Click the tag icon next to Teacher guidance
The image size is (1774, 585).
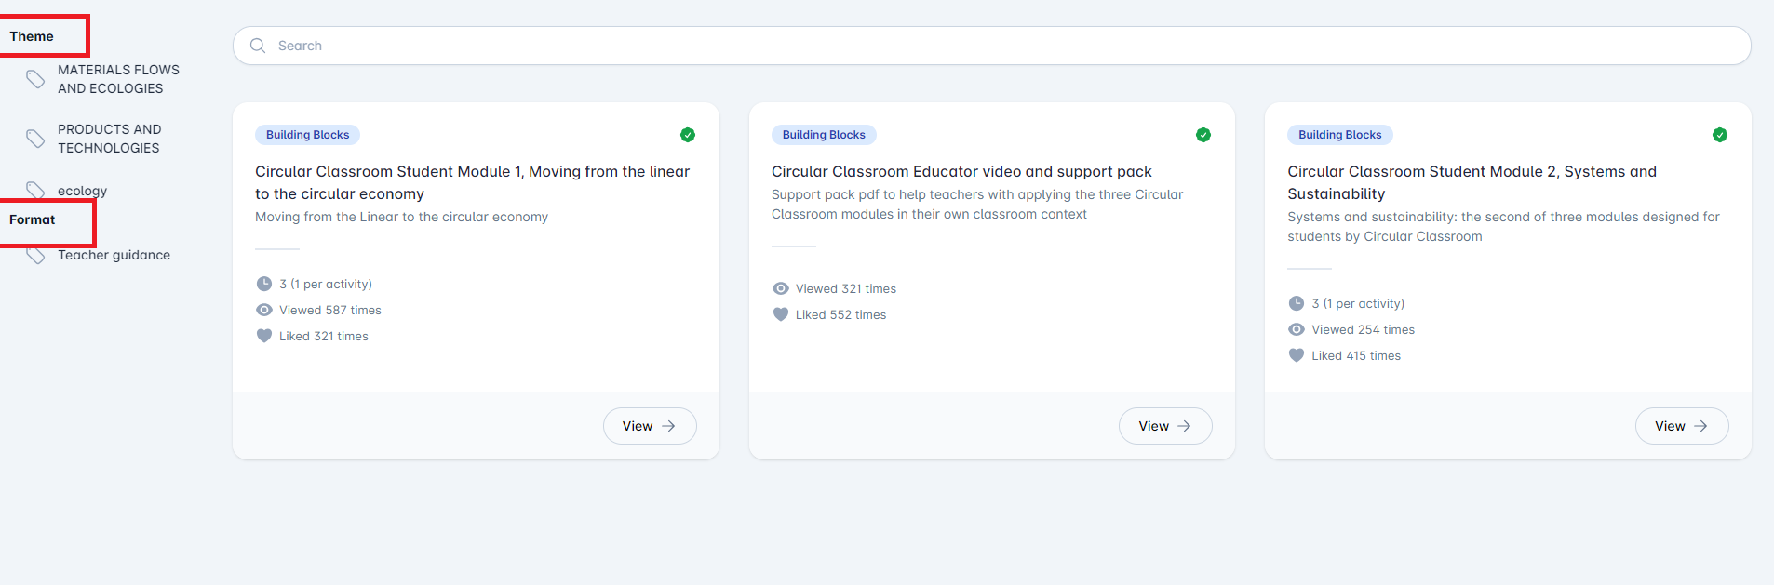coord(35,255)
